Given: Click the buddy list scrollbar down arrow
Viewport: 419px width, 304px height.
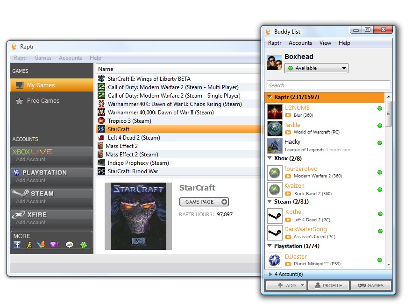Looking at the screenshot, I should [388, 265].
